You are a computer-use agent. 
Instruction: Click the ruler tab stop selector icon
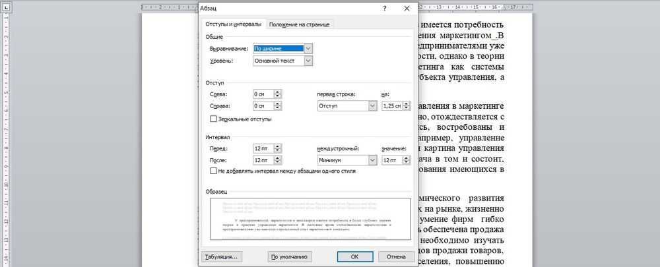tap(5, 6)
